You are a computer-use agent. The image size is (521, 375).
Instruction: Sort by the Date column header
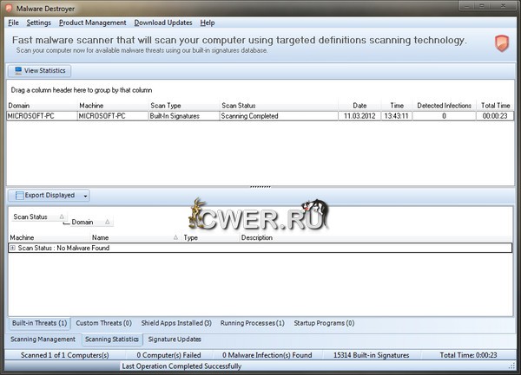coord(359,106)
